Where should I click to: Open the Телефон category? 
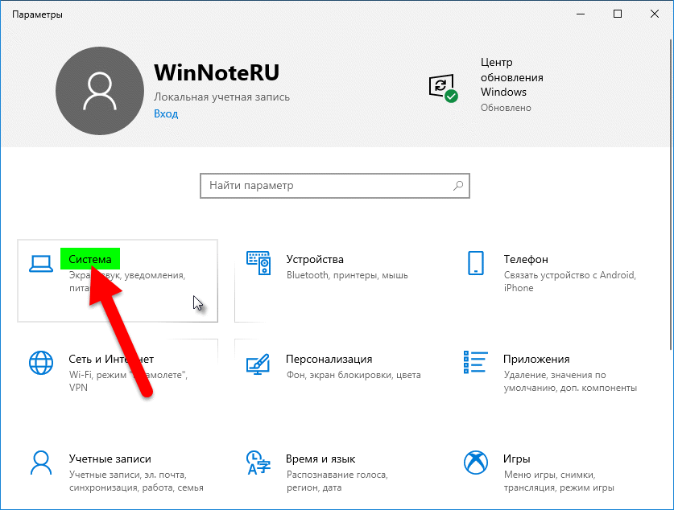coord(526,259)
